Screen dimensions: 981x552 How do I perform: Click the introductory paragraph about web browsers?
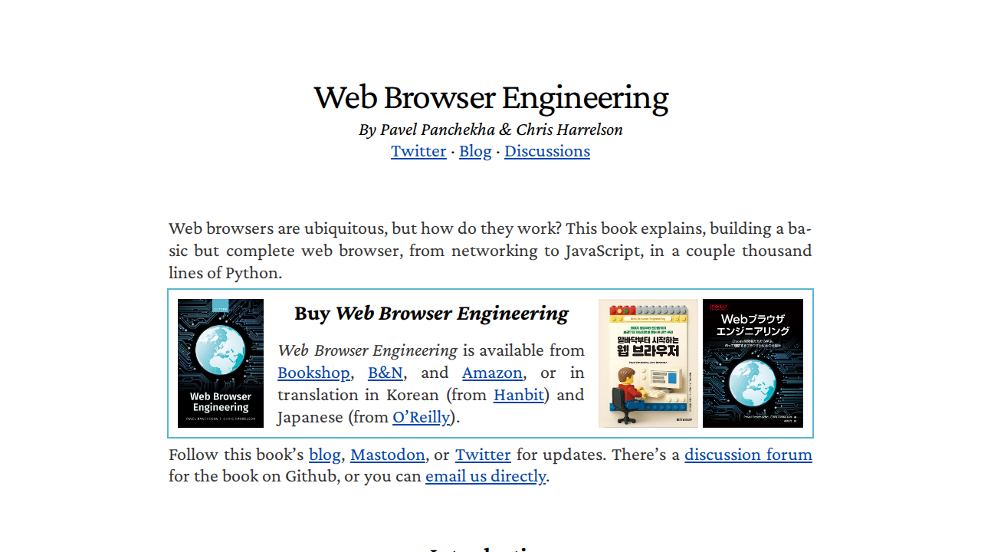(490, 251)
